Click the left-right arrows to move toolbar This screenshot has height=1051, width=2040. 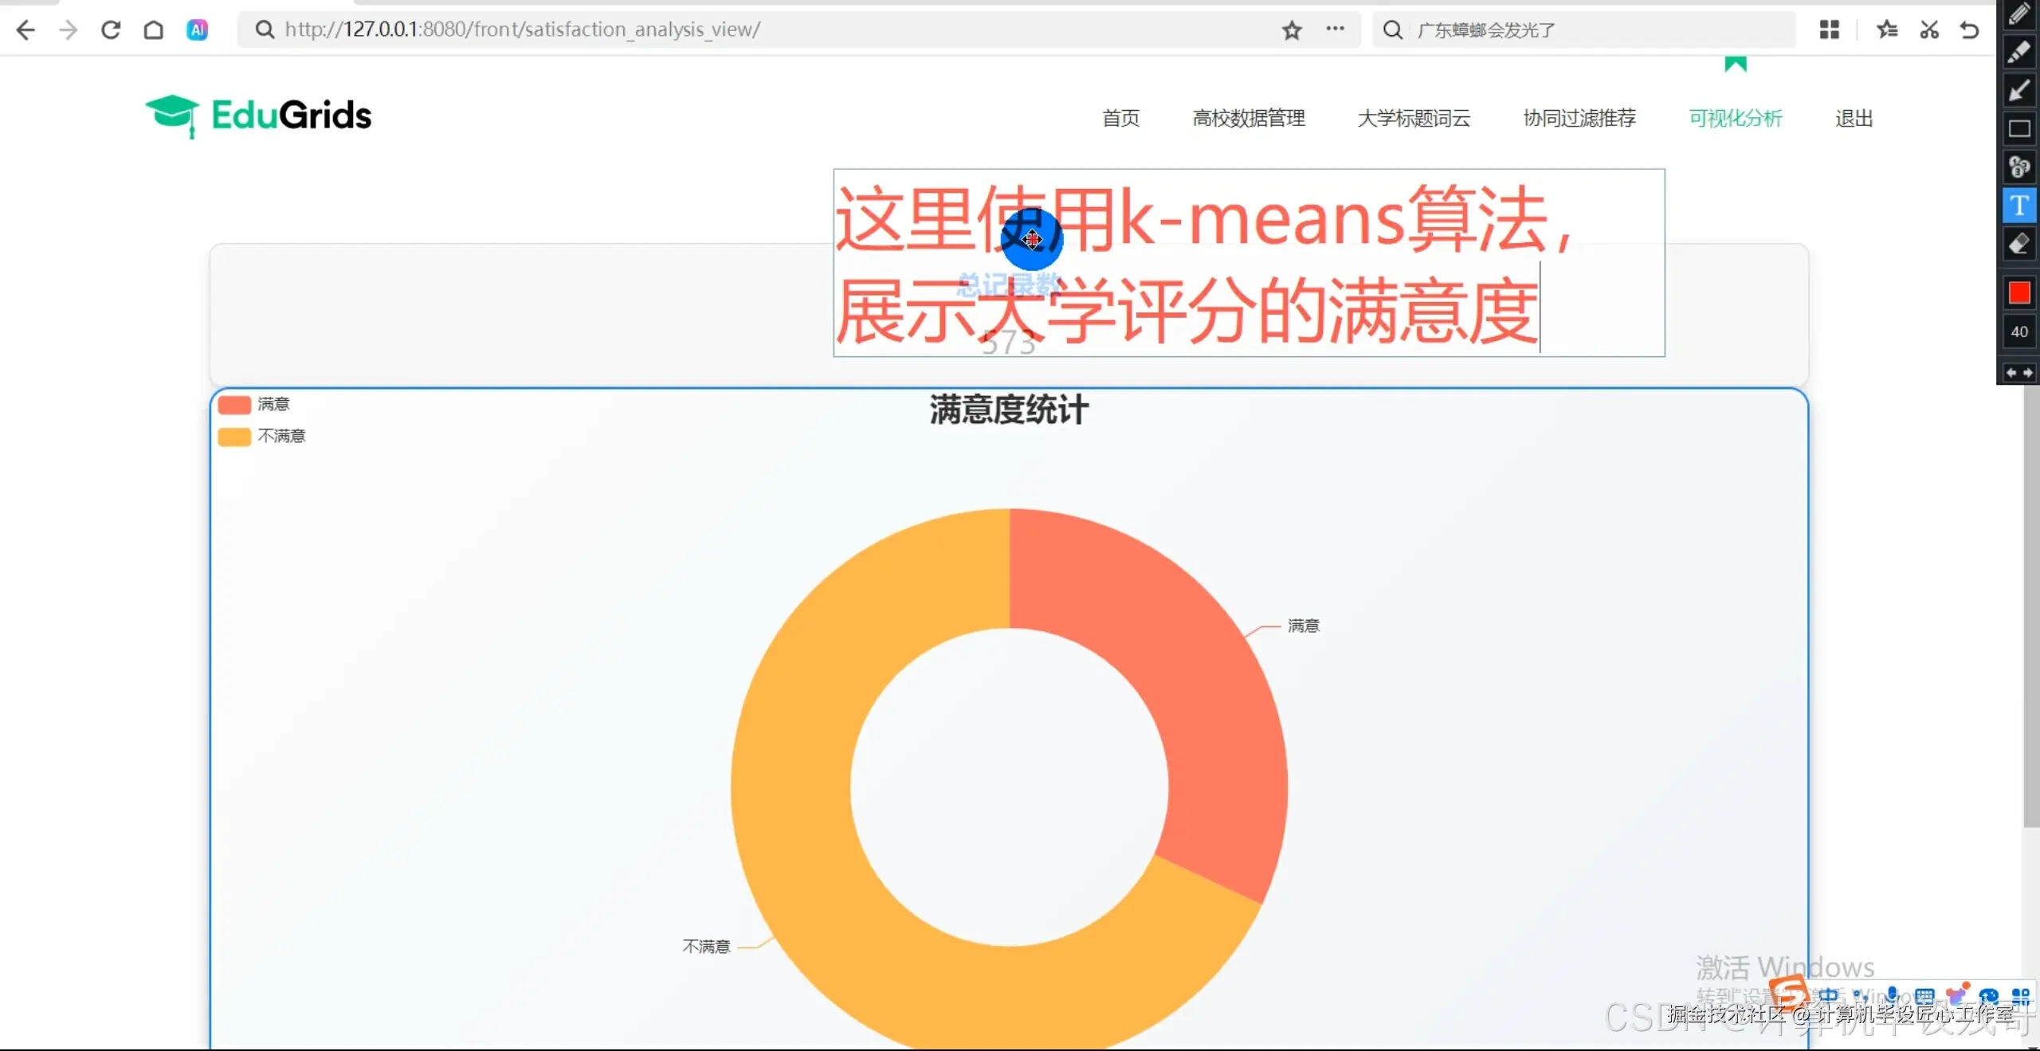coord(2019,373)
